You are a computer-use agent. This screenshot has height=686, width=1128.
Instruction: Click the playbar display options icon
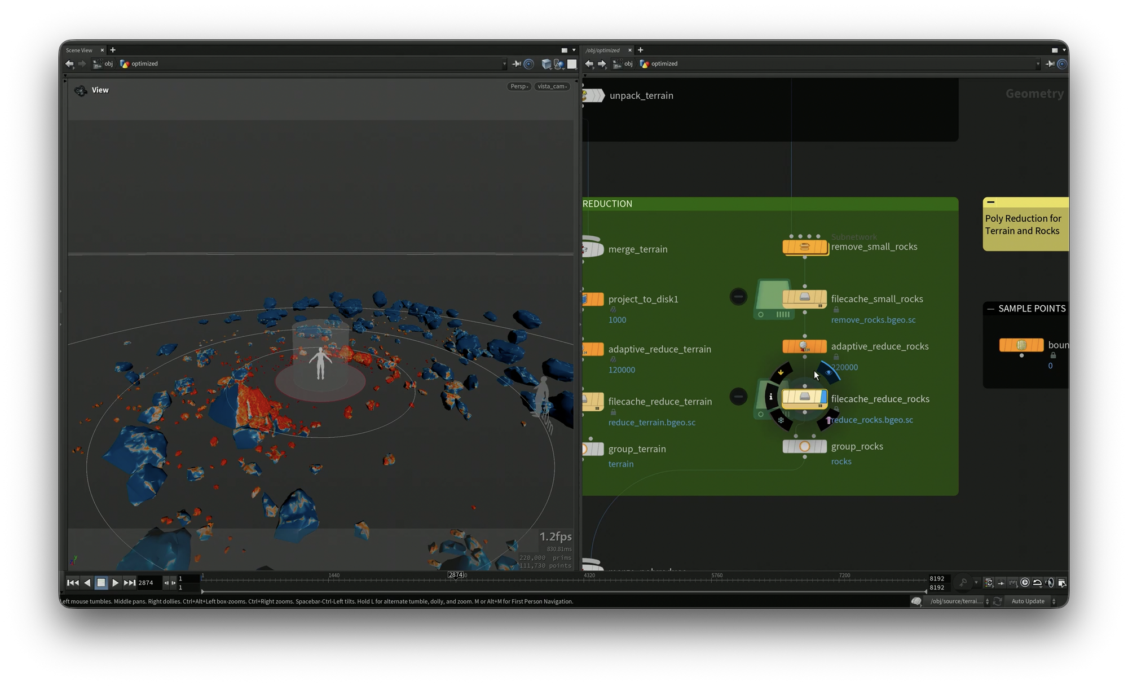coord(1061,583)
